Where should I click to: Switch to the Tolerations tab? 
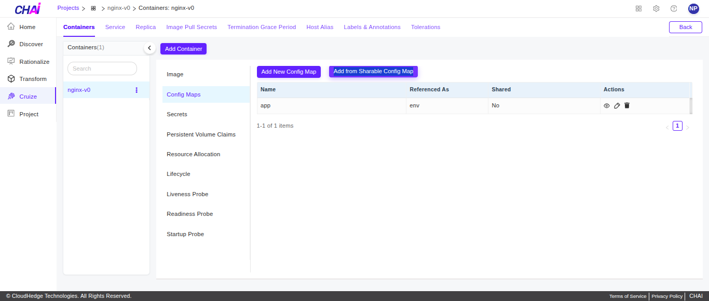(x=425, y=27)
